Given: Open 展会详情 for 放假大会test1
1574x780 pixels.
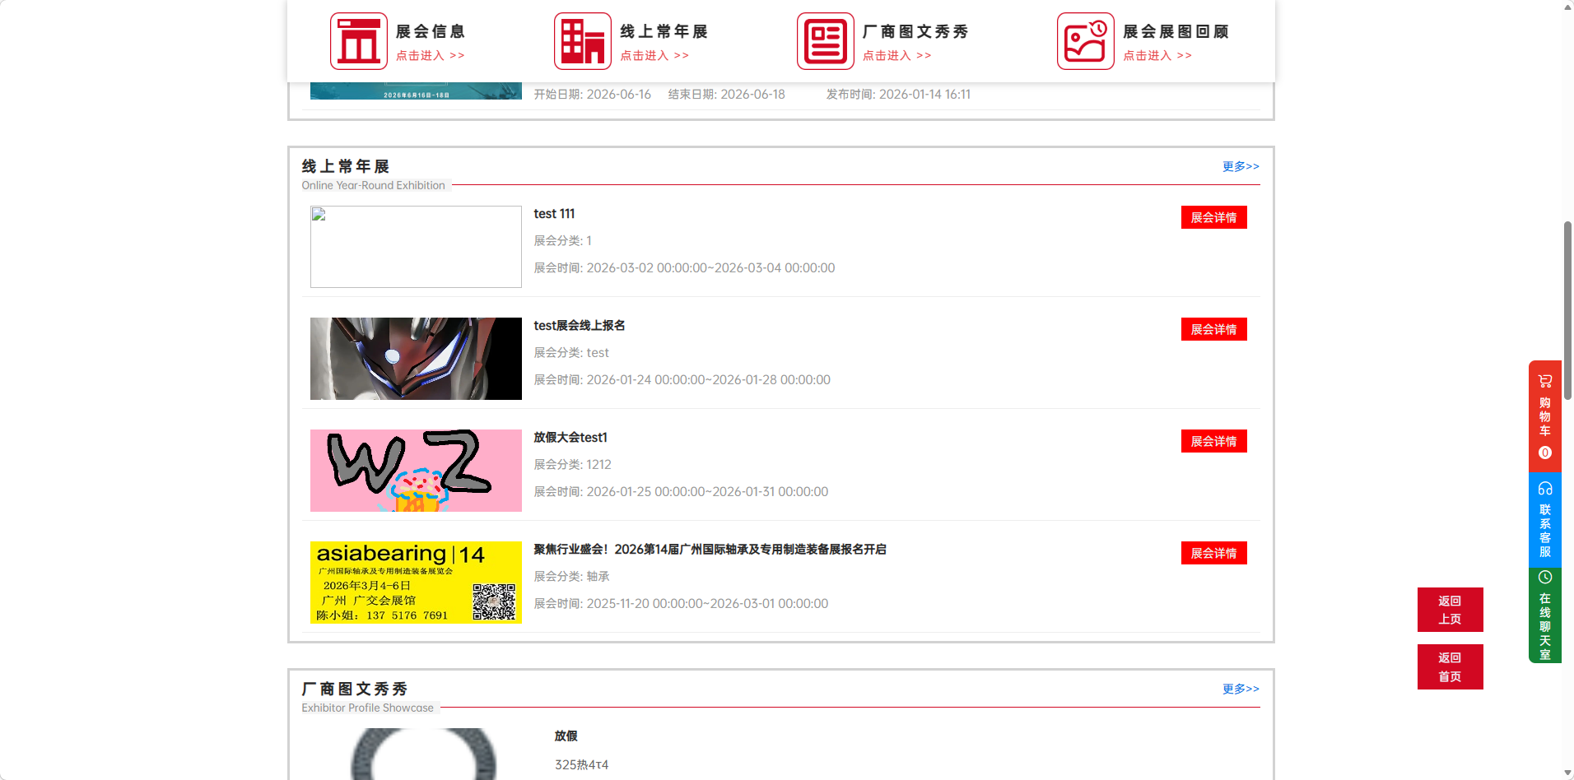Looking at the screenshot, I should point(1213,441).
